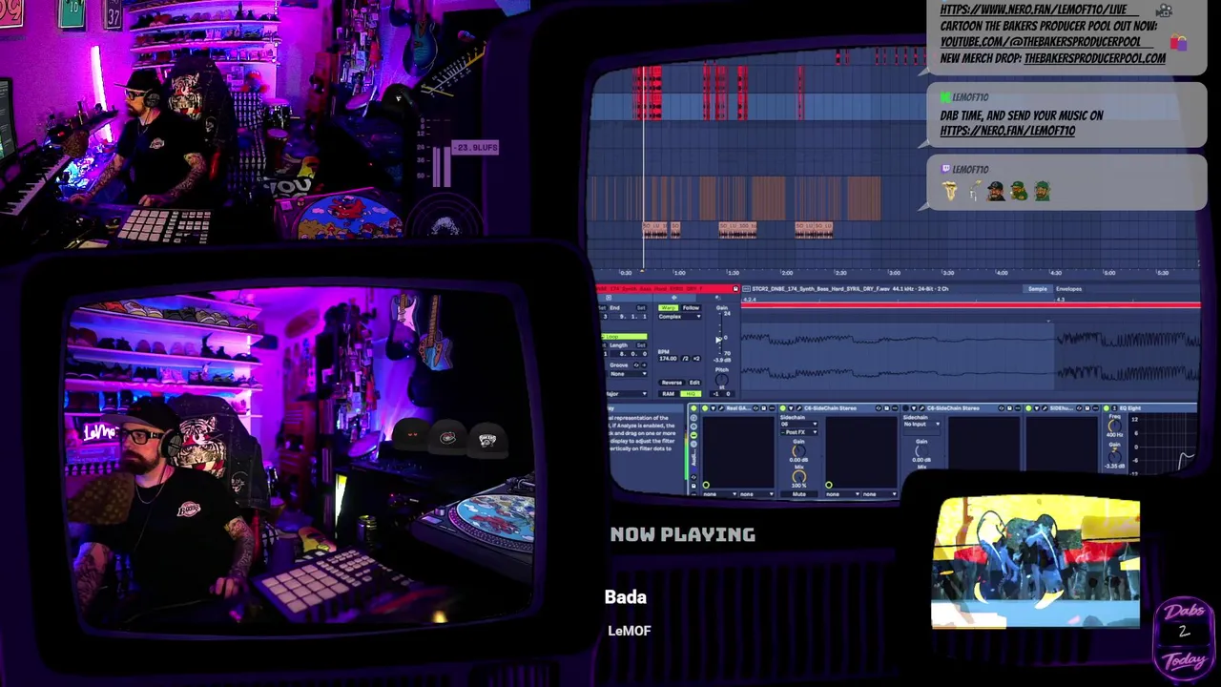Toggle the Warp switch in clip view

coord(668,307)
